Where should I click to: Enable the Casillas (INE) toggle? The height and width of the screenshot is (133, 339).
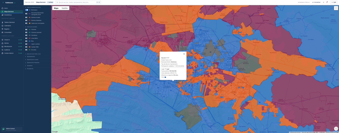tap(27, 47)
